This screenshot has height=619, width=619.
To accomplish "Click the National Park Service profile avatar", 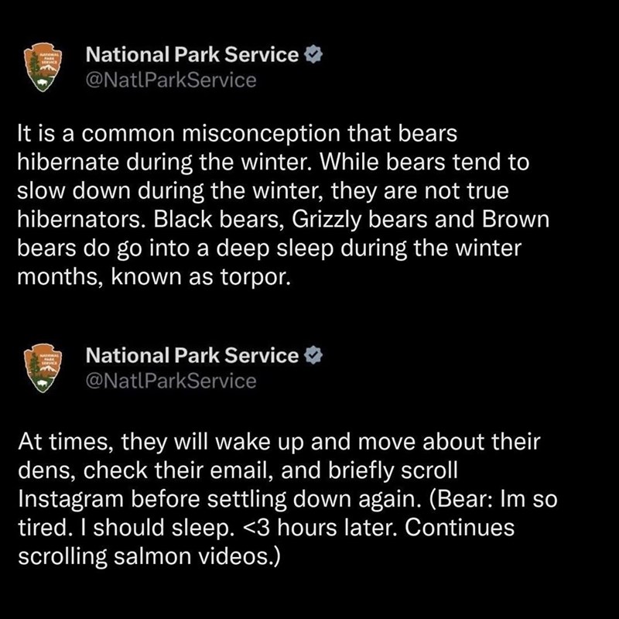I will point(44,65).
